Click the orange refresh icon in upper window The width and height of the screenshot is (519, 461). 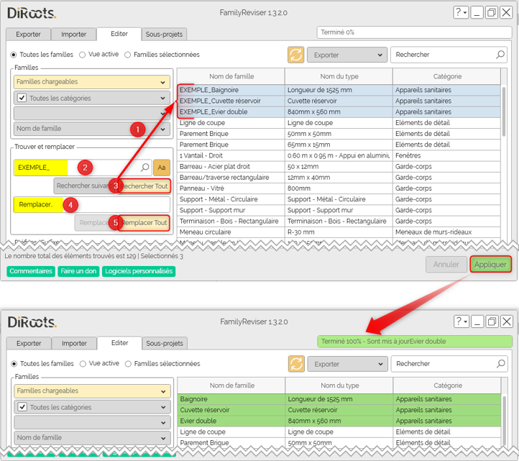(295, 55)
